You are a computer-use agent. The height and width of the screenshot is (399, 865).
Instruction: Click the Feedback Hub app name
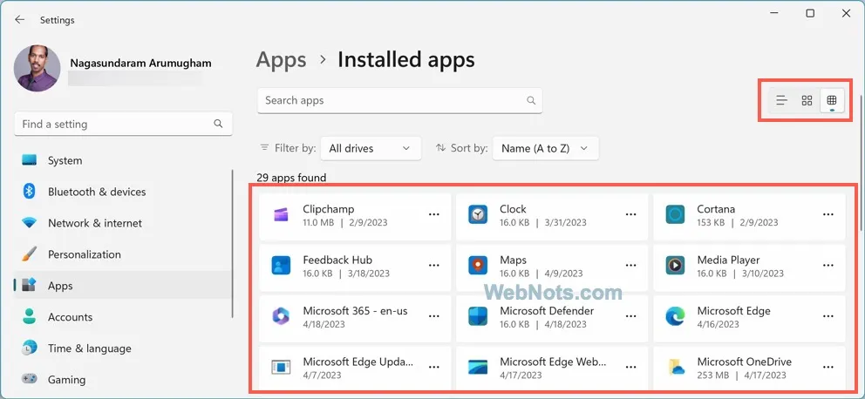337,260
